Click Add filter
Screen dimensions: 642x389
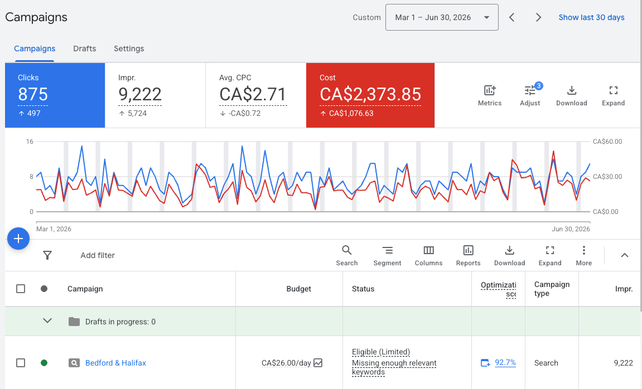click(98, 255)
